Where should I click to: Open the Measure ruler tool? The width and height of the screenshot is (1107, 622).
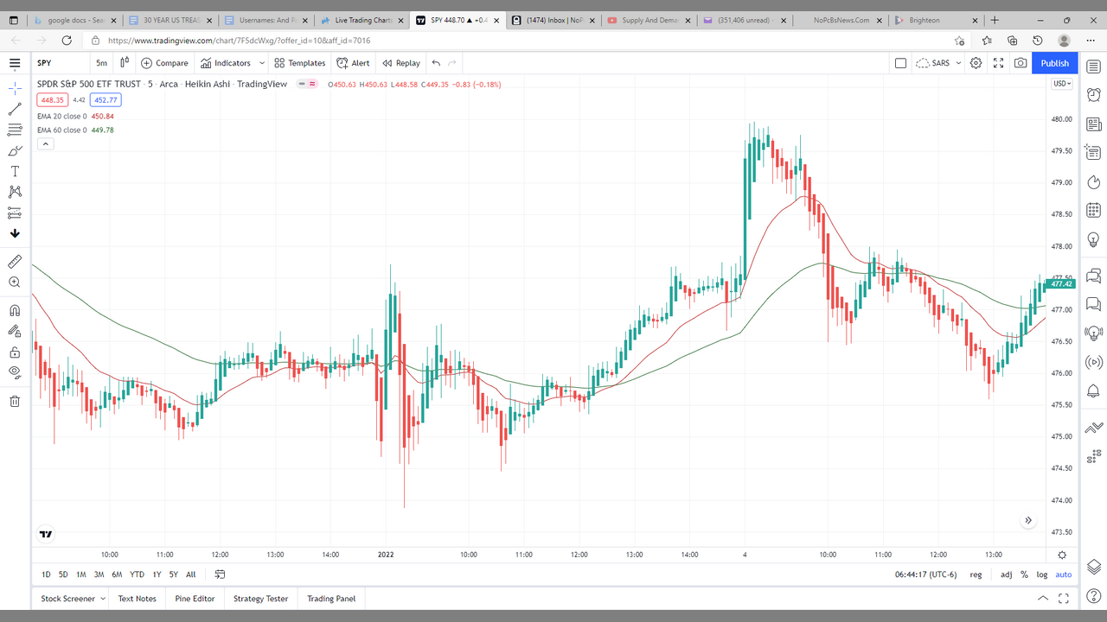click(x=15, y=262)
